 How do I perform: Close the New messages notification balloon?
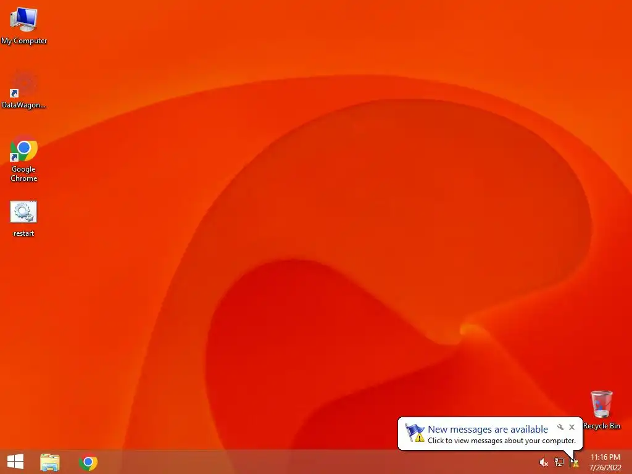(572, 427)
